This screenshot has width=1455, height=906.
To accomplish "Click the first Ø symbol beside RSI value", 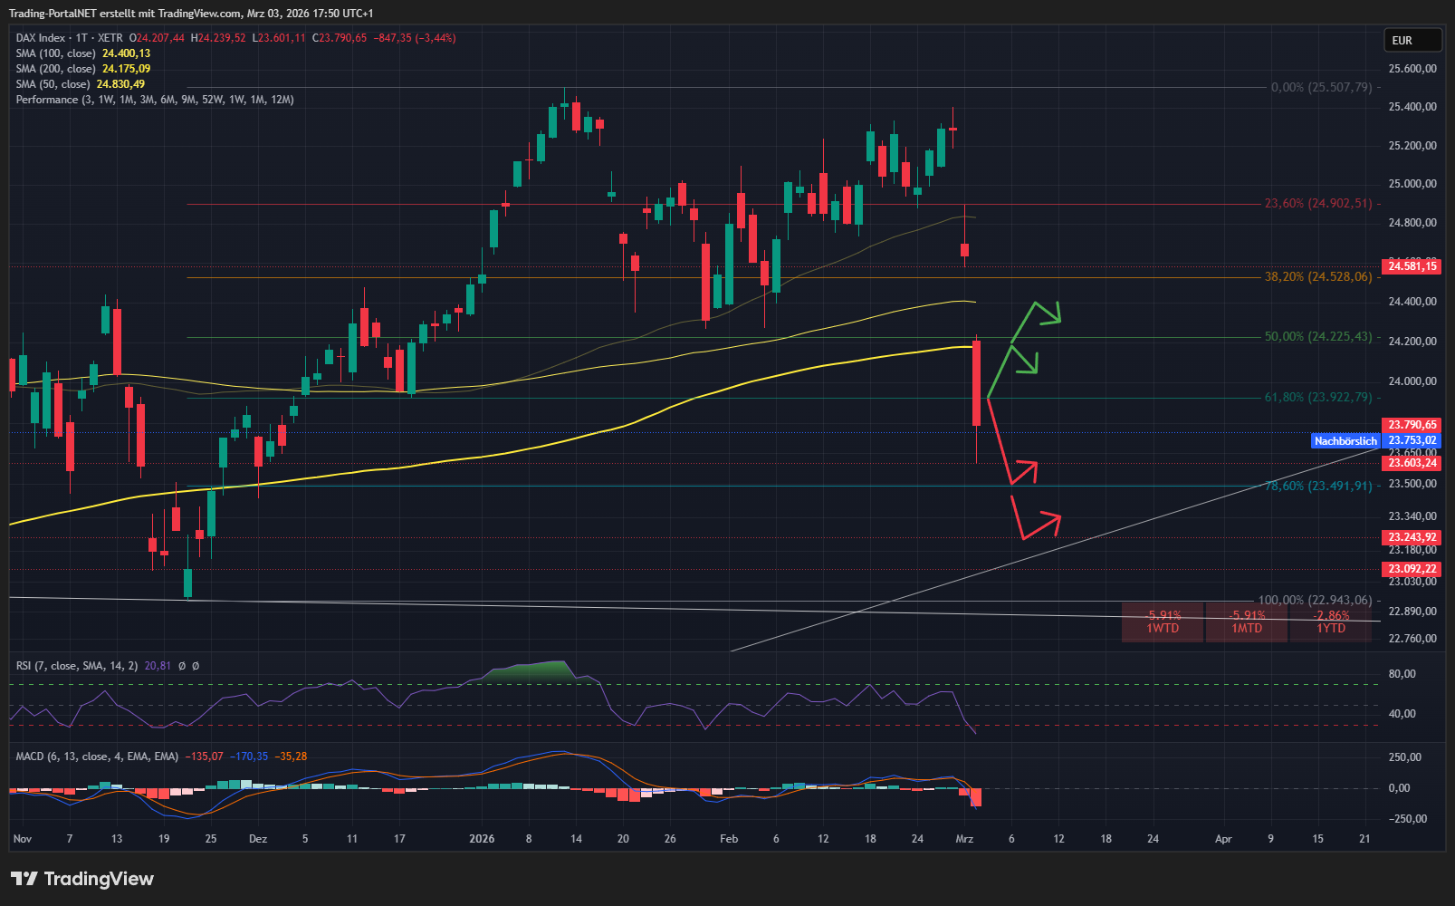I will pyautogui.click(x=181, y=666).
